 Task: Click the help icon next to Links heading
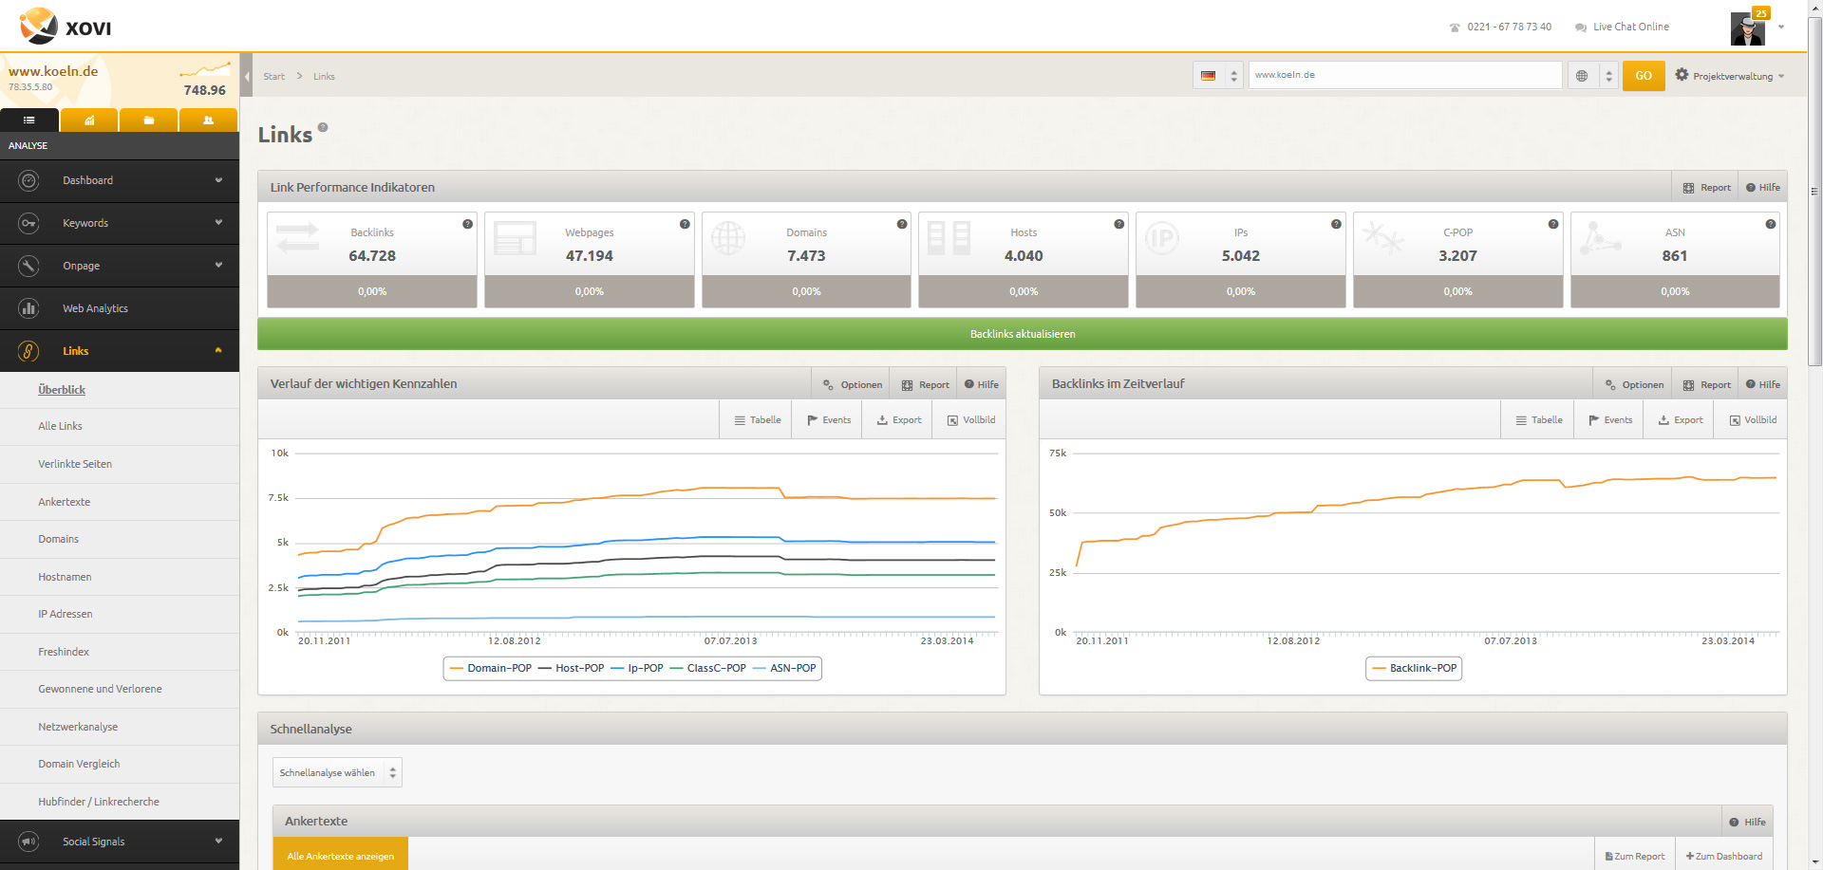(x=323, y=127)
